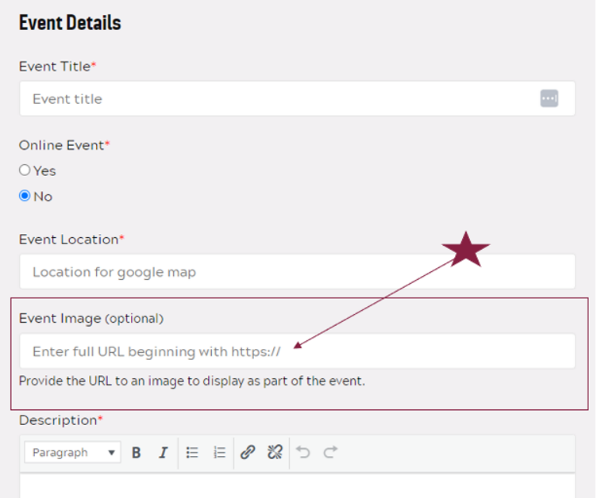This screenshot has height=498, width=597.
Task: Click the autofill icon in Event Title
Action: point(549,98)
